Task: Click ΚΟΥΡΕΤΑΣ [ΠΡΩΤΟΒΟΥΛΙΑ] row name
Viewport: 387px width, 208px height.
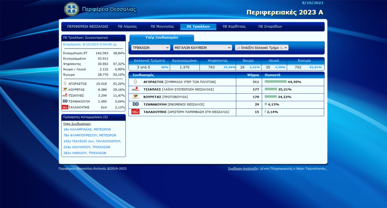Action: tap(166, 97)
